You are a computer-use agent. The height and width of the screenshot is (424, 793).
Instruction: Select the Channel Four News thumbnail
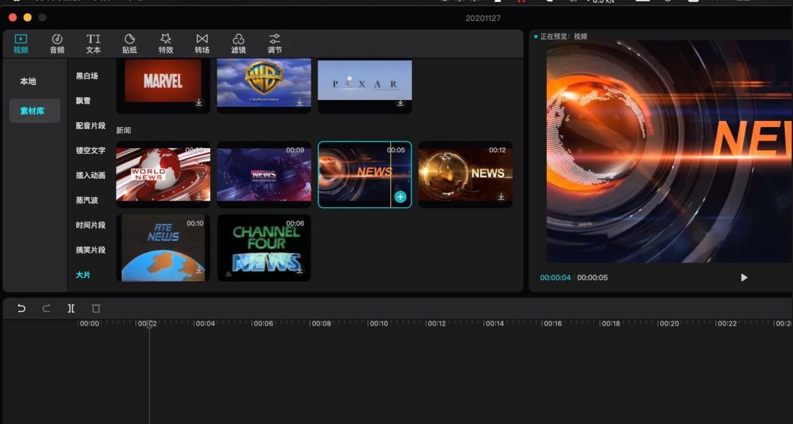264,247
